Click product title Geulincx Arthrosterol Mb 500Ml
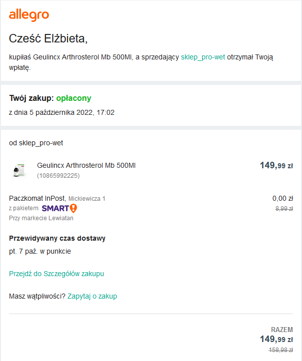The image size is (302, 361). click(x=86, y=165)
